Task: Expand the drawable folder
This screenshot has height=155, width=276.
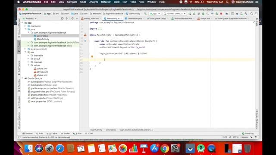Action: point(28,56)
